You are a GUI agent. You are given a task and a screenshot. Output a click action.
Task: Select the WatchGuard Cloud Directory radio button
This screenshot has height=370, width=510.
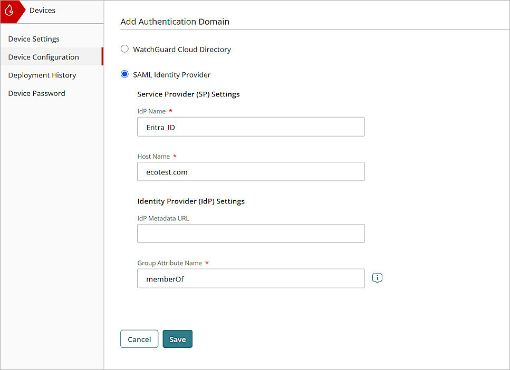124,48
